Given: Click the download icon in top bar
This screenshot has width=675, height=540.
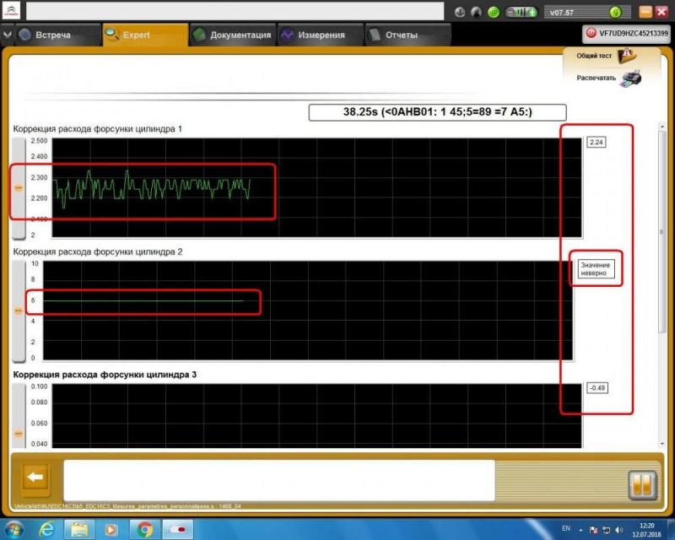Looking at the screenshot, I should [460, 13].
